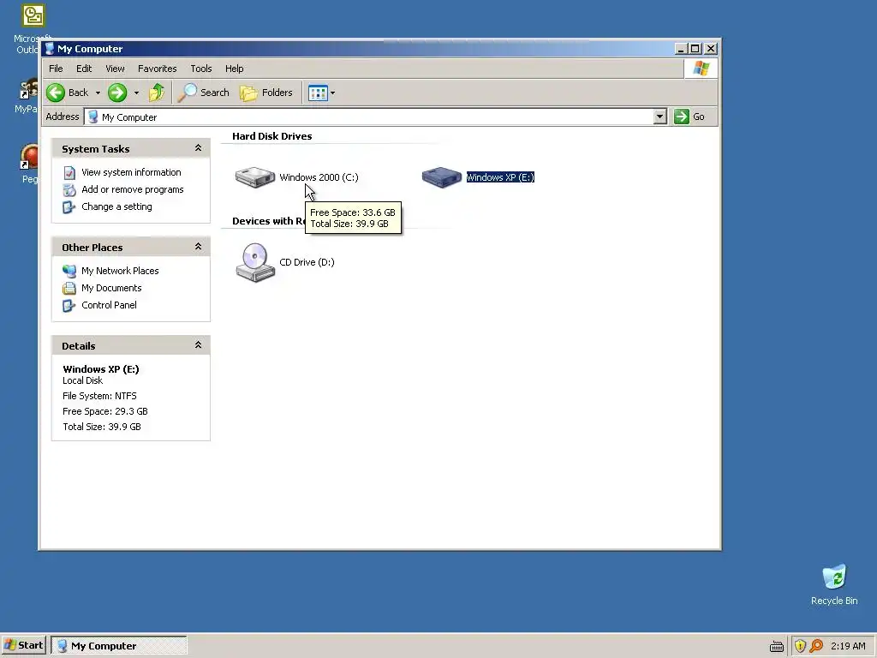Click the Control Panel icon
The image size is (877, 658).
tap(69, 306)
